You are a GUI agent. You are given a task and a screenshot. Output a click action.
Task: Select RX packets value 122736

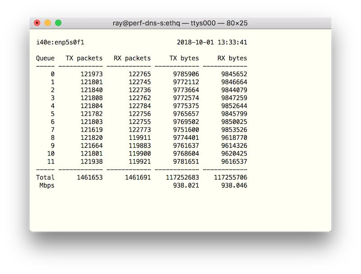click(x=140, y=90)
